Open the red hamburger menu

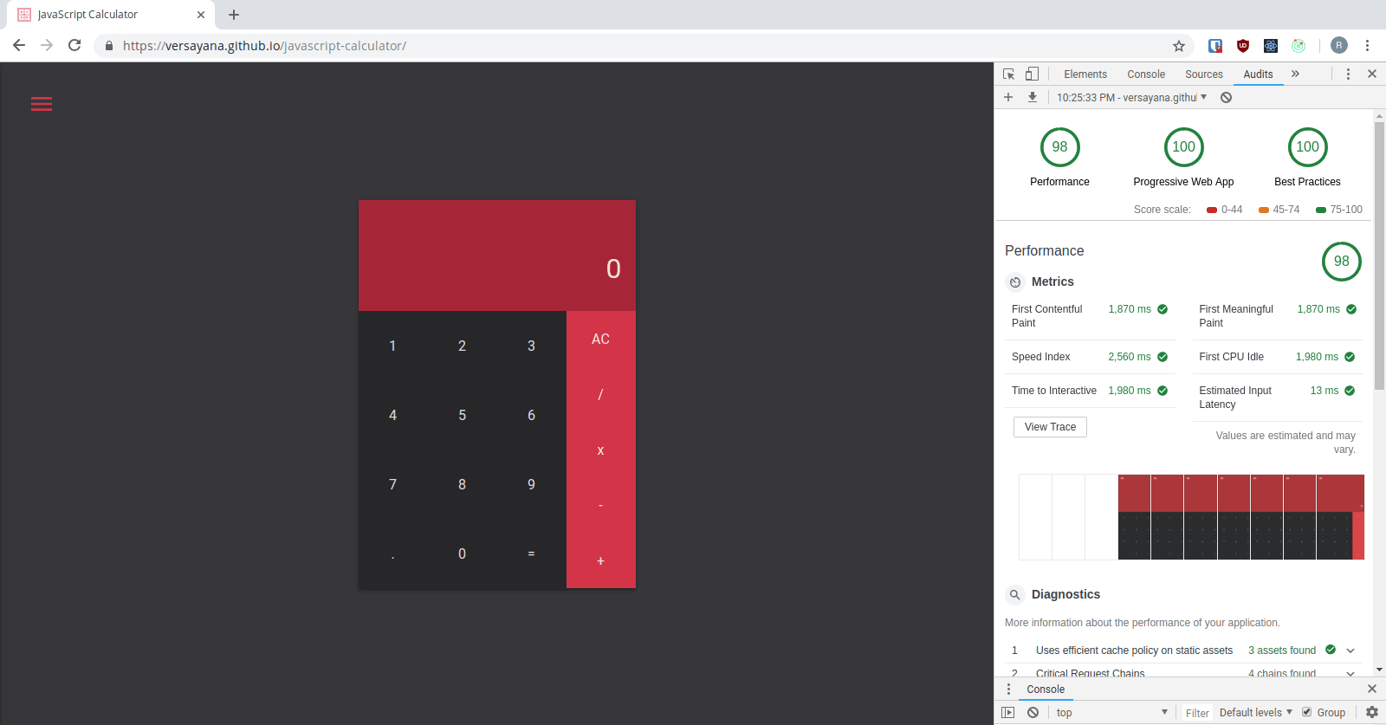(x=42, y=104)
